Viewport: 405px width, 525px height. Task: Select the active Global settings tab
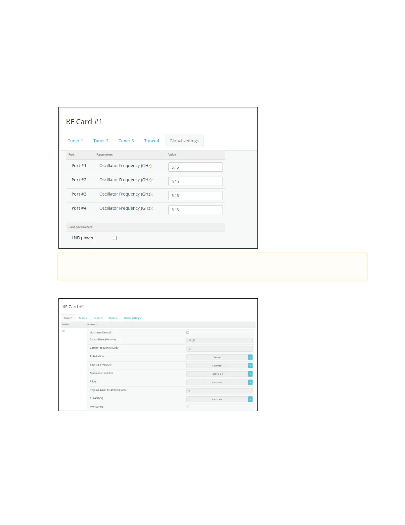coord(184,141)
